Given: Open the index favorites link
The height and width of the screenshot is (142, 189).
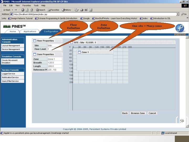Looking at the screenshot, I should click(144, 18).
